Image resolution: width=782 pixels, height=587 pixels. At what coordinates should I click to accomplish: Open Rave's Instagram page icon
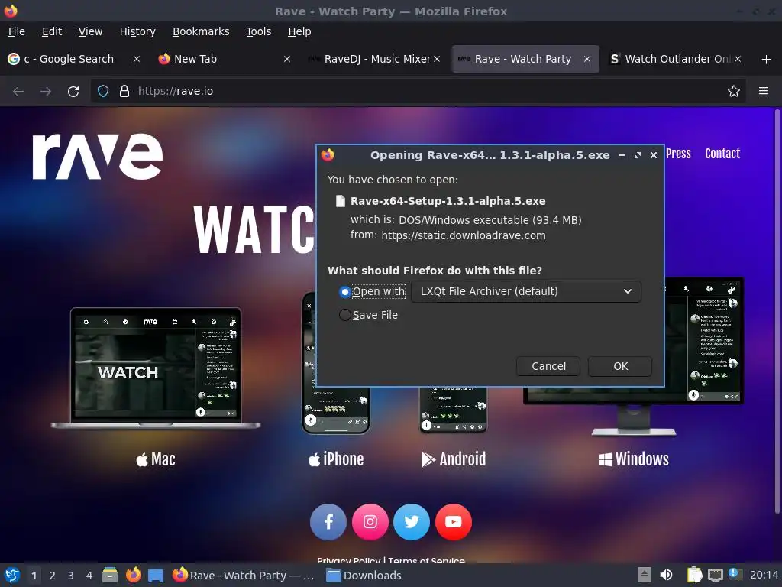[370, 521]
